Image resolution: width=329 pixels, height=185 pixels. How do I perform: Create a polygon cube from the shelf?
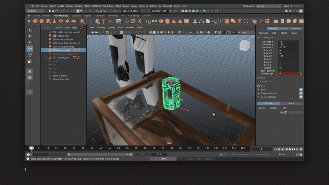(42, 21)
